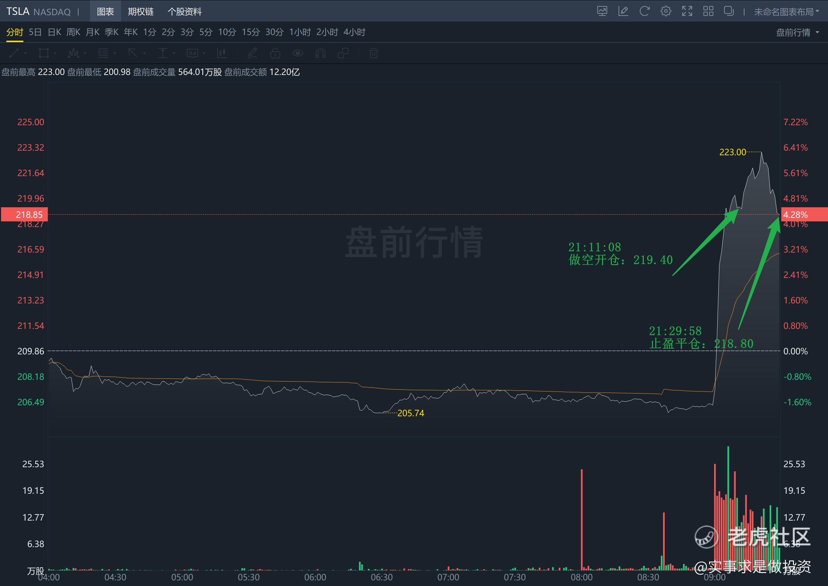The image size is (828, 586).
Task: Expand the text tool dropdown arrow
Action: pyautogui.click(x=204, y=53)
